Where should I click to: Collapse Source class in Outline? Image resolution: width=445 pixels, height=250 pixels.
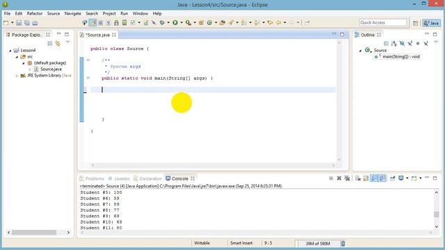point(360,51)
